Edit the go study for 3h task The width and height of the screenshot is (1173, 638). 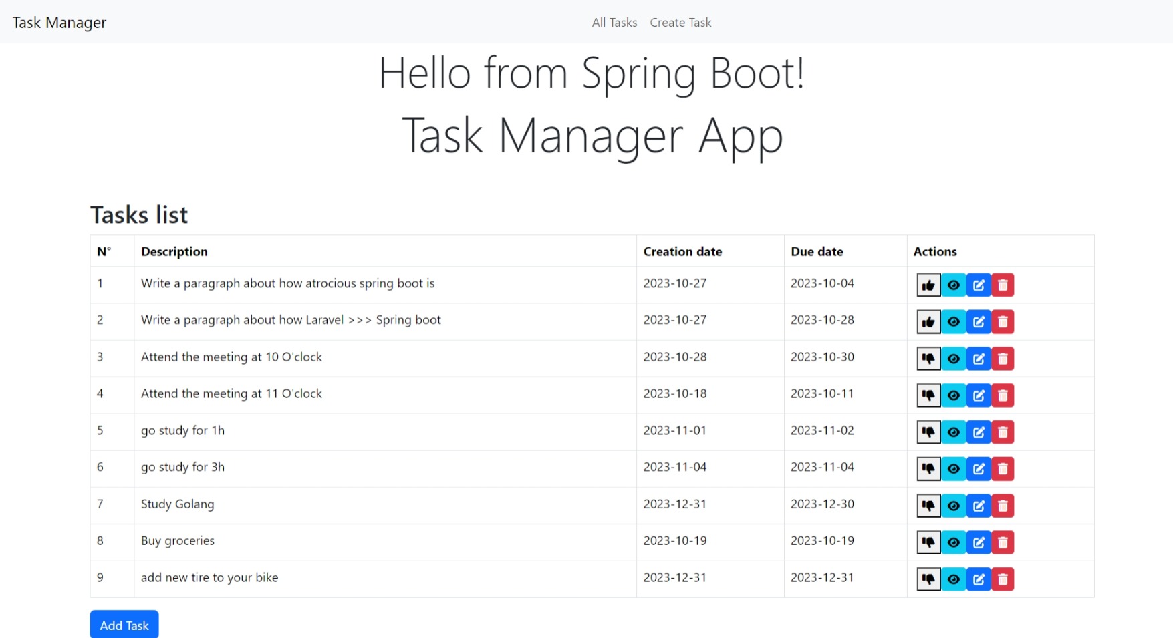(979, 469)
